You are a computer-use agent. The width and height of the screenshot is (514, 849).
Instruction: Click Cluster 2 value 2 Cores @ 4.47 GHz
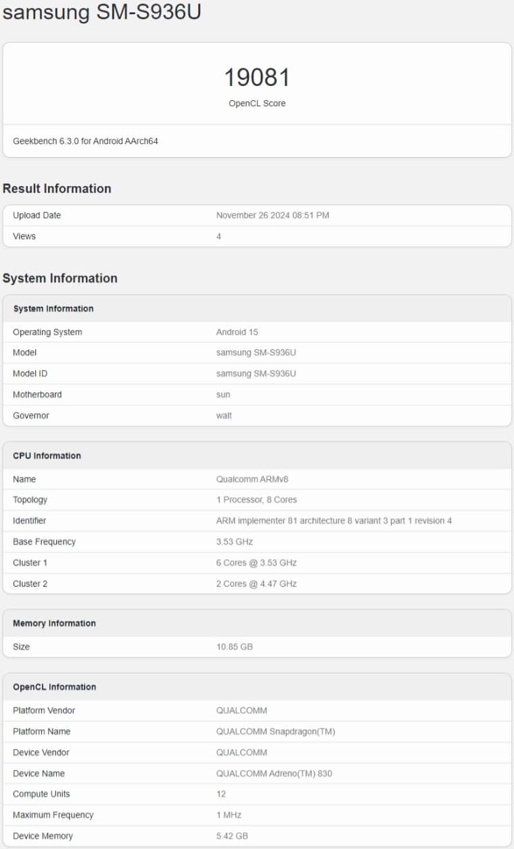click(256, 584)
